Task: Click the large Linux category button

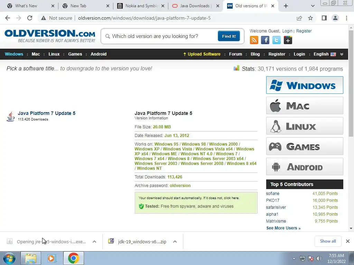Action: pyautogui.click(x=305, y=126)
